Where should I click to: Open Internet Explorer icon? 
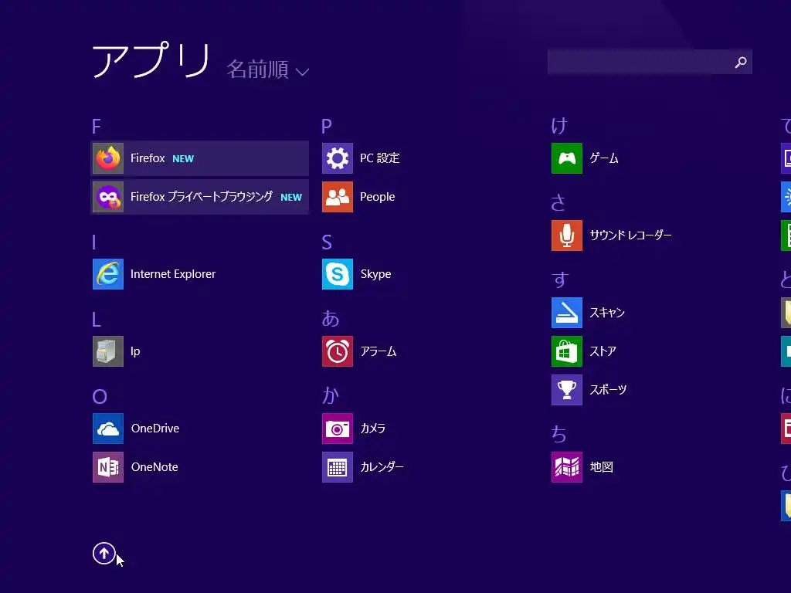point(108,274)
